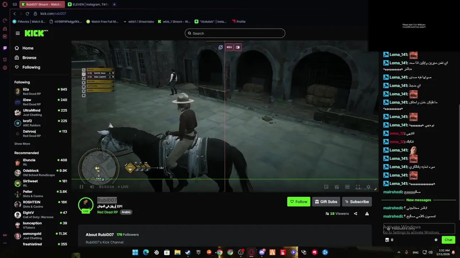Toggle theater mode on the player
The height and width of the screenshot is (258, 460).
(x=347, y=187)
